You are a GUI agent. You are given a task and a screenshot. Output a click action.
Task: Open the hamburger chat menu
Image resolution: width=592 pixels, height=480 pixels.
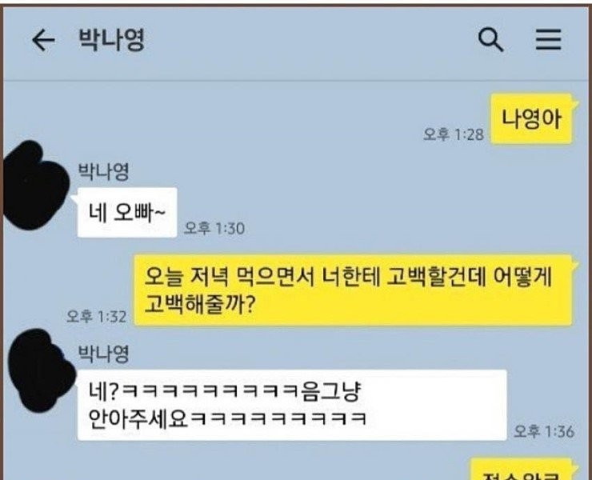549,39
